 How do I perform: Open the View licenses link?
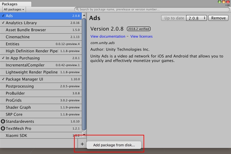point(141,36)
